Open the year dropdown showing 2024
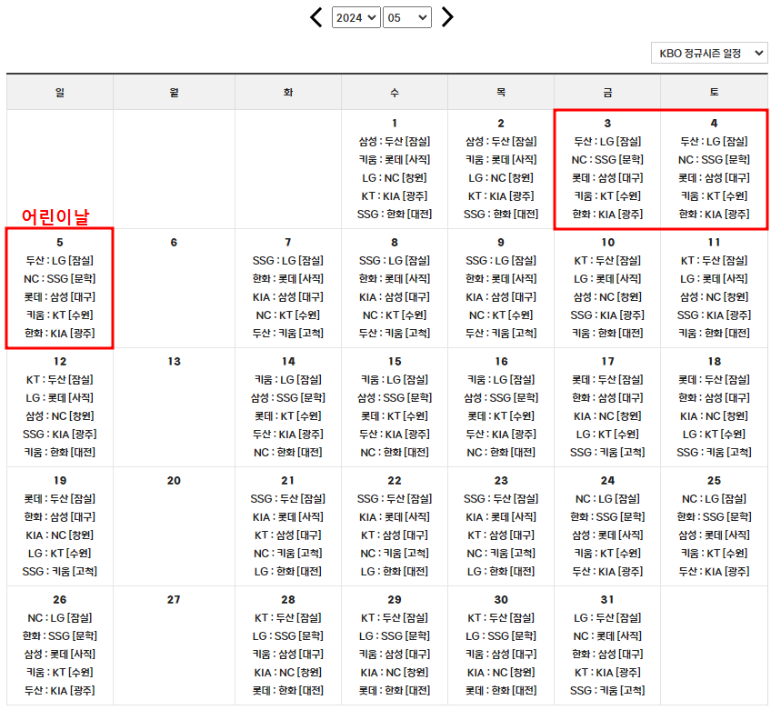This screenshot has height=710, width=771. [355, 16]
